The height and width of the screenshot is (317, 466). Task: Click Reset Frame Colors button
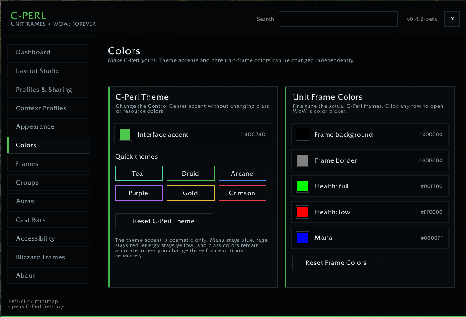coord(336,263)
